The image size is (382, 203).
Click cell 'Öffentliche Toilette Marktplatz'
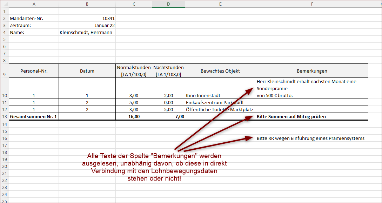click(221, 109)
